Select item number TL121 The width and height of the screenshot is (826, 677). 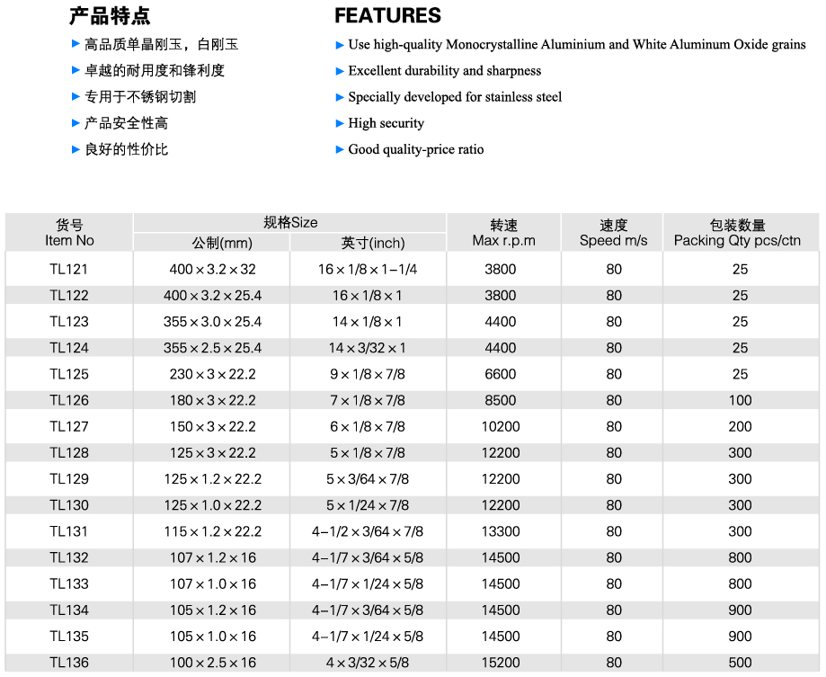click(69, 269)
